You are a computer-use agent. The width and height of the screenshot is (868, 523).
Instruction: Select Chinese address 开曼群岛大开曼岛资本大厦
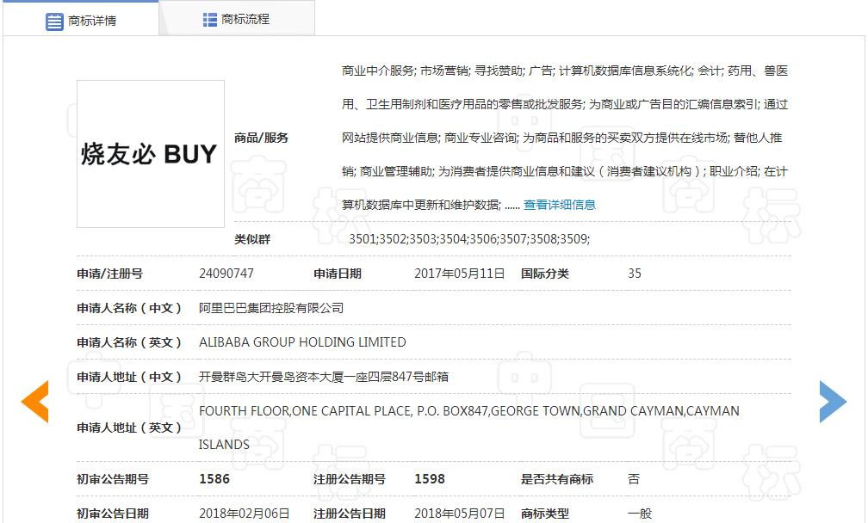tap(324, 377)
